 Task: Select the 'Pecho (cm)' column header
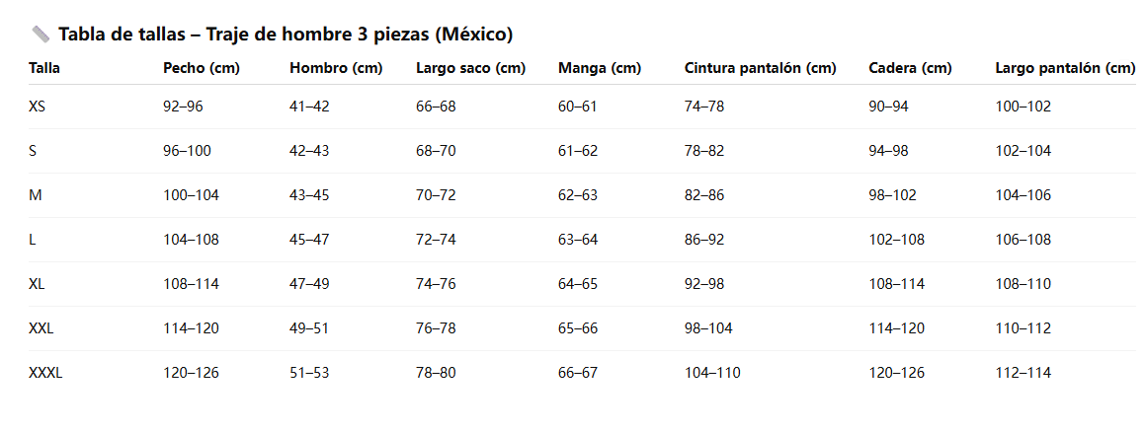[x=201, y=68]
